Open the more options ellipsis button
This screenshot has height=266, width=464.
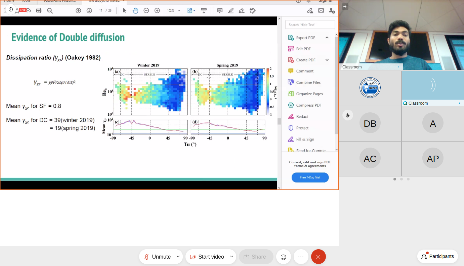pos(301,257)
